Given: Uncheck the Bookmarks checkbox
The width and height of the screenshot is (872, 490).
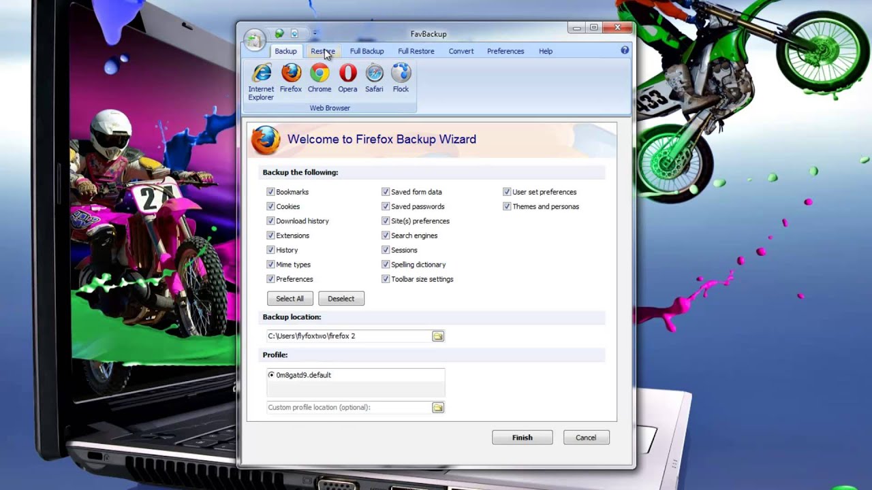Looking at the screenshot, I should [x=270, y=192].
